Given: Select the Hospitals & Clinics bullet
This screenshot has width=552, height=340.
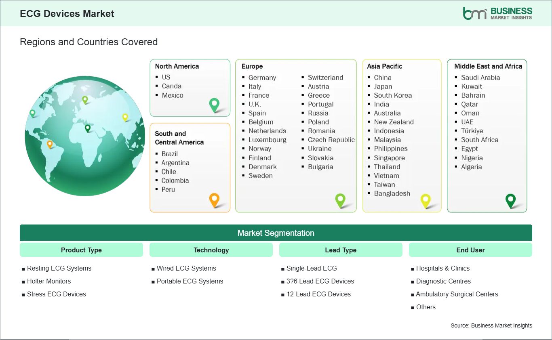Looking at the screenshot, I should click(x=443, y=268).
